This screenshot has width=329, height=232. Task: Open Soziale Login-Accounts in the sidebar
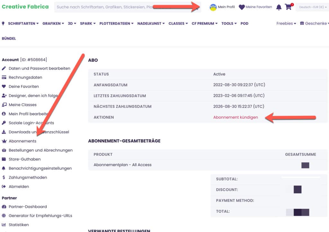[x=31, y=123]
